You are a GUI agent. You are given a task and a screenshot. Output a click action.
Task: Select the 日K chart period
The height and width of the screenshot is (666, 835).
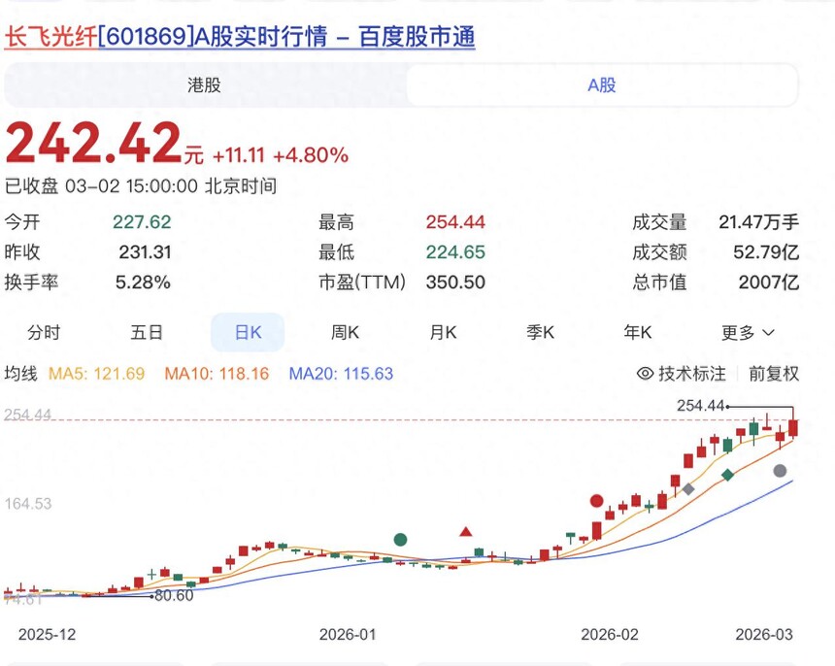(248, 332)
